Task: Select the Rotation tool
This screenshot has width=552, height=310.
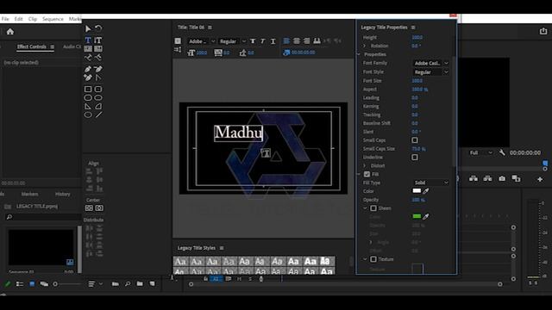Action: [98, 28]
